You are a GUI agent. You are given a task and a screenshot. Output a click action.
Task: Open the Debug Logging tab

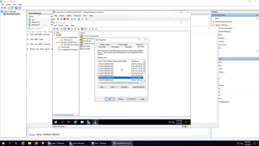click(104, 45)
